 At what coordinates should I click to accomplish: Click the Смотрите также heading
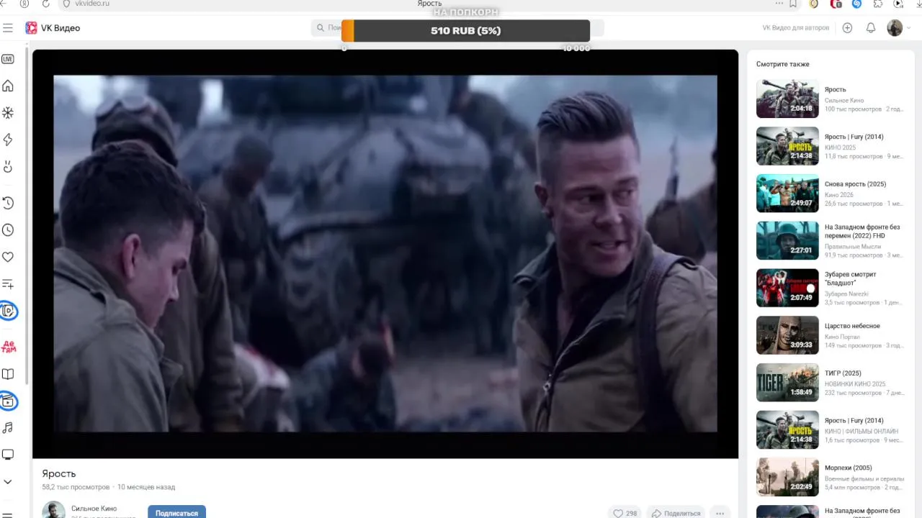(x=782, y=64)
